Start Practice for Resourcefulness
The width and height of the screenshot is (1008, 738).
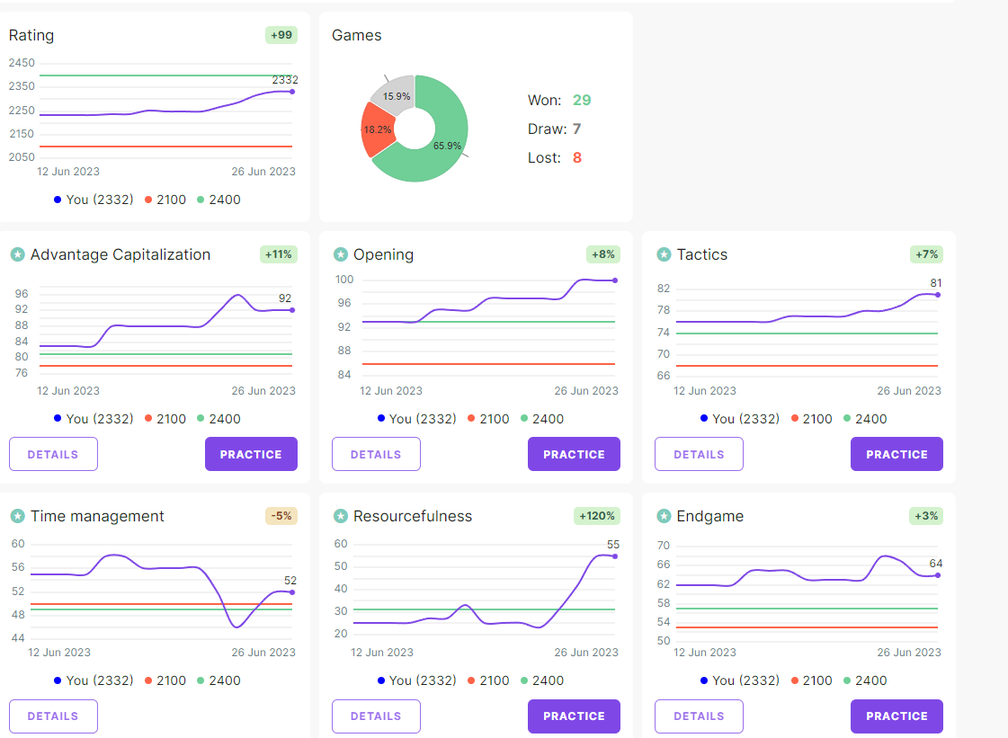coord(574,716)
